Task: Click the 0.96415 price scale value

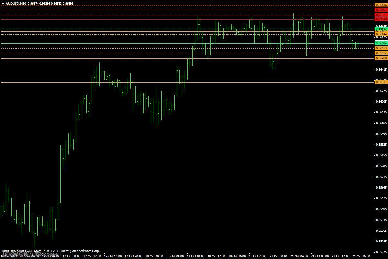Action: (x=382, y=69)
